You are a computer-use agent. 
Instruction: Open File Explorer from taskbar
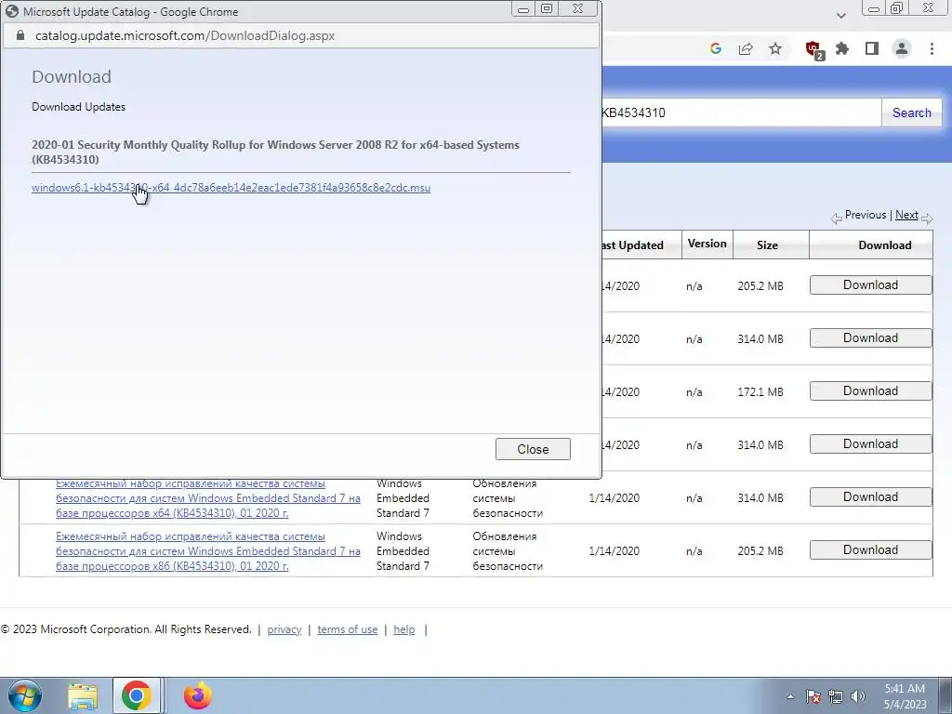[x=83, y=695]
